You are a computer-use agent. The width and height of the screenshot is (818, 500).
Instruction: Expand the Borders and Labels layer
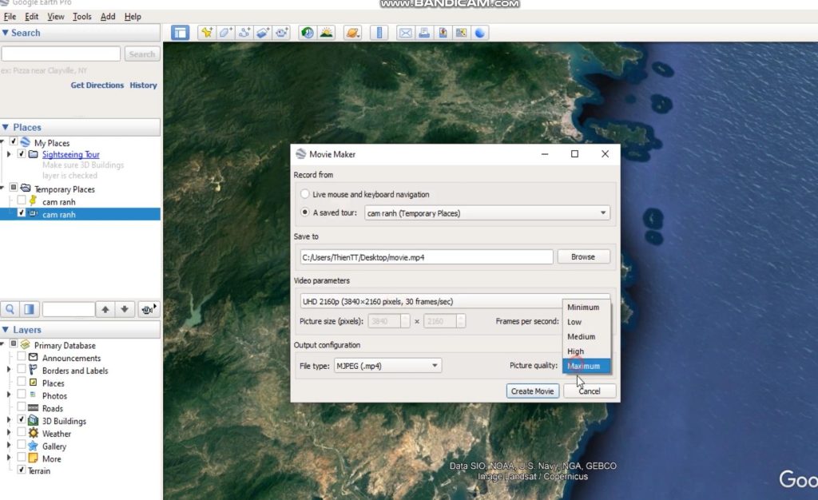pos(9,371)
